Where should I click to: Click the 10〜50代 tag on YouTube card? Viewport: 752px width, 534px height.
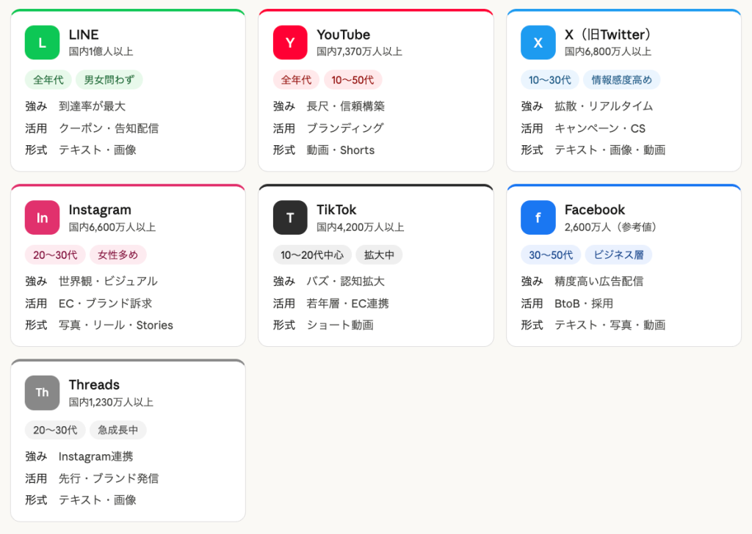[352, 80]
